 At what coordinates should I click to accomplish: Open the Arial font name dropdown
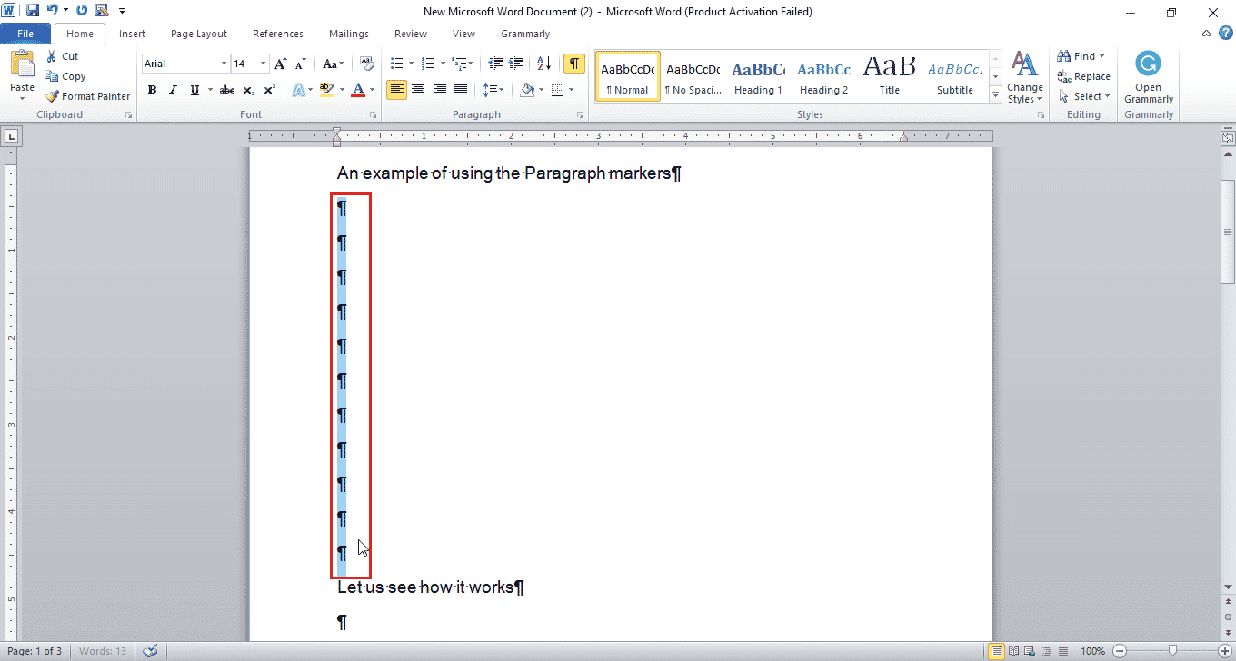click(224, 64)
